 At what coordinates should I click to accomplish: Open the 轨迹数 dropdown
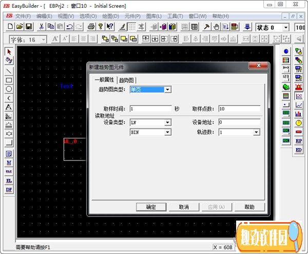[256, 132]
